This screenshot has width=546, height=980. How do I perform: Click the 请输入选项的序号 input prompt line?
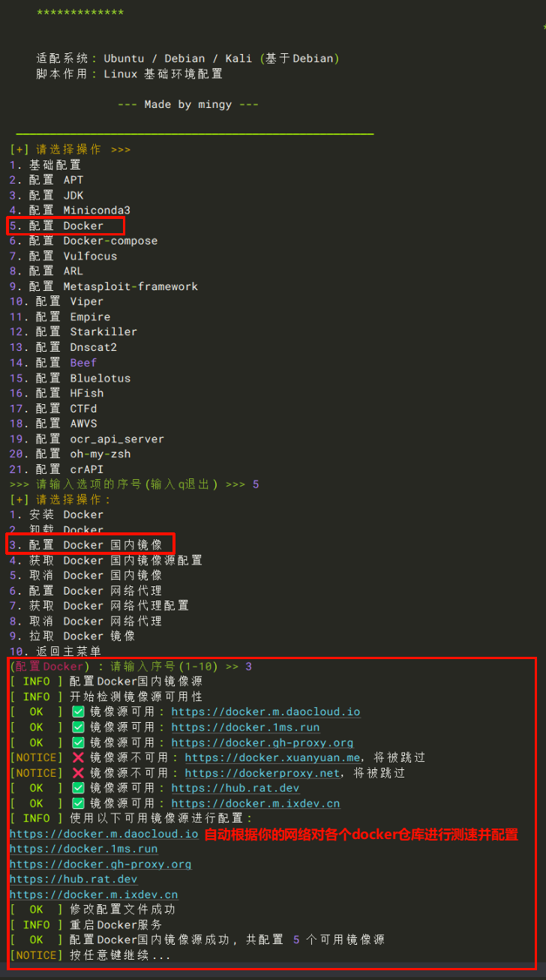tap(135, 484)
